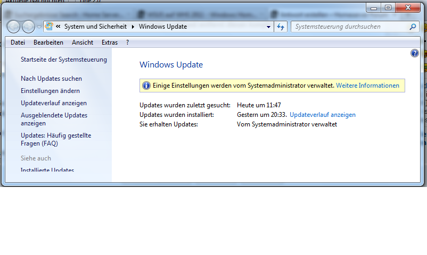Close the Windows Update window

(408, 8)
